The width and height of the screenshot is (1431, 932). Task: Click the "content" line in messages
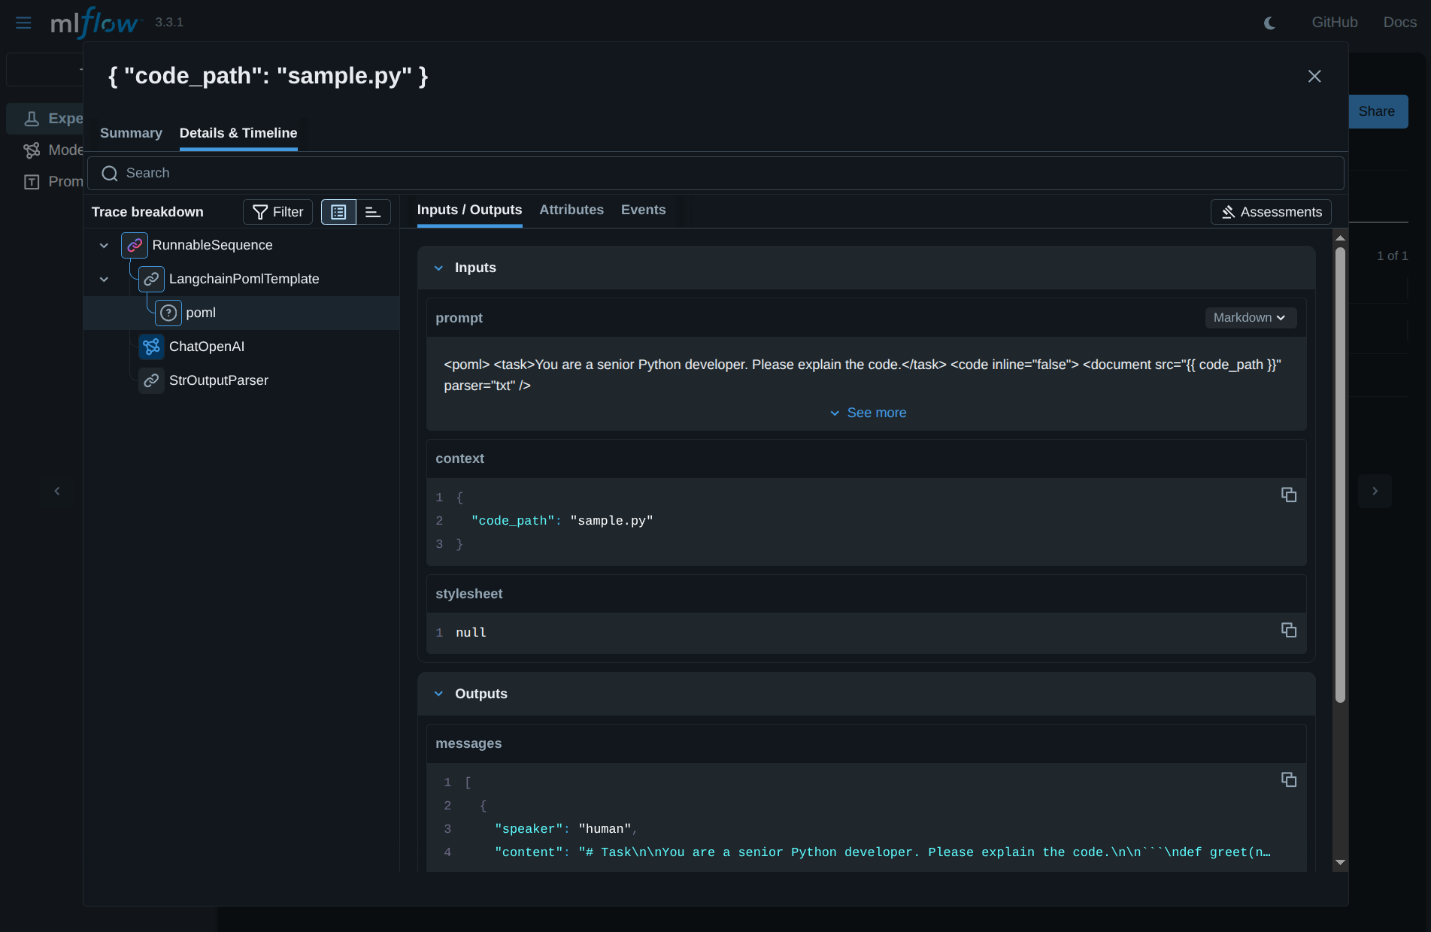[883, 852]
